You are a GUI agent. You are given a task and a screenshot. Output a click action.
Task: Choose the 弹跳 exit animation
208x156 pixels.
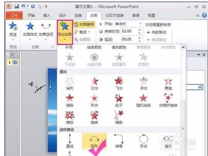pos(119,118)
